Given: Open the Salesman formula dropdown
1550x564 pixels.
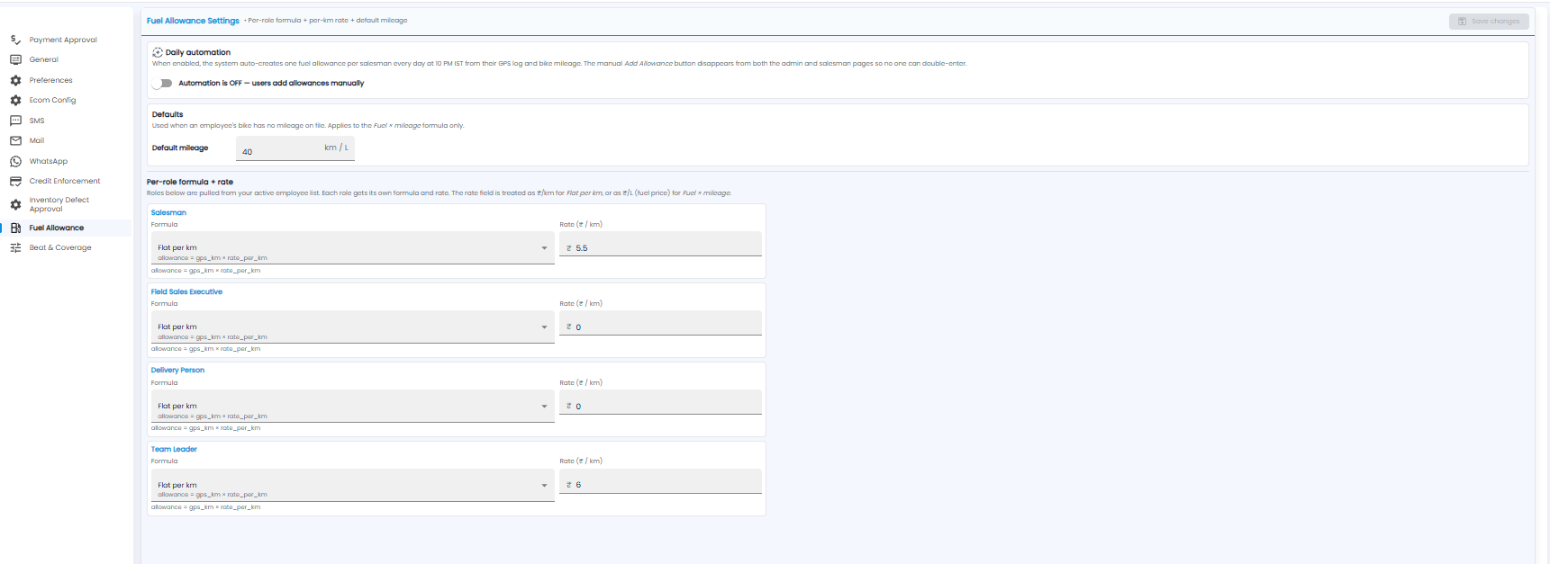Looking at the screenshot, I should [x=352, y=247].
